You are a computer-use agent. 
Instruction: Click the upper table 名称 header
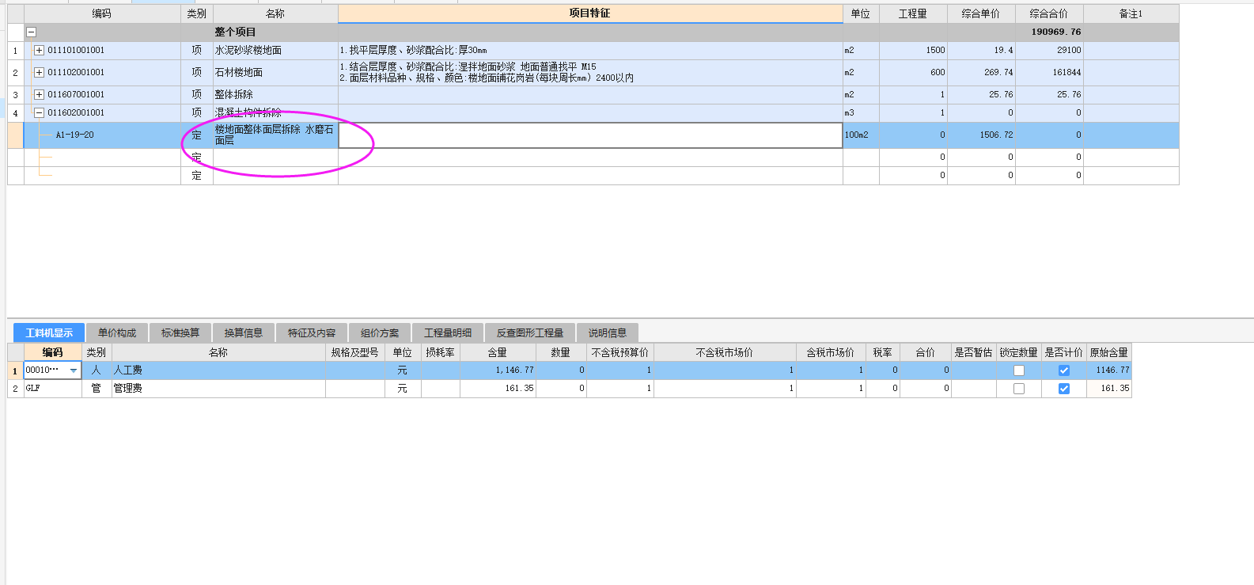275,13
